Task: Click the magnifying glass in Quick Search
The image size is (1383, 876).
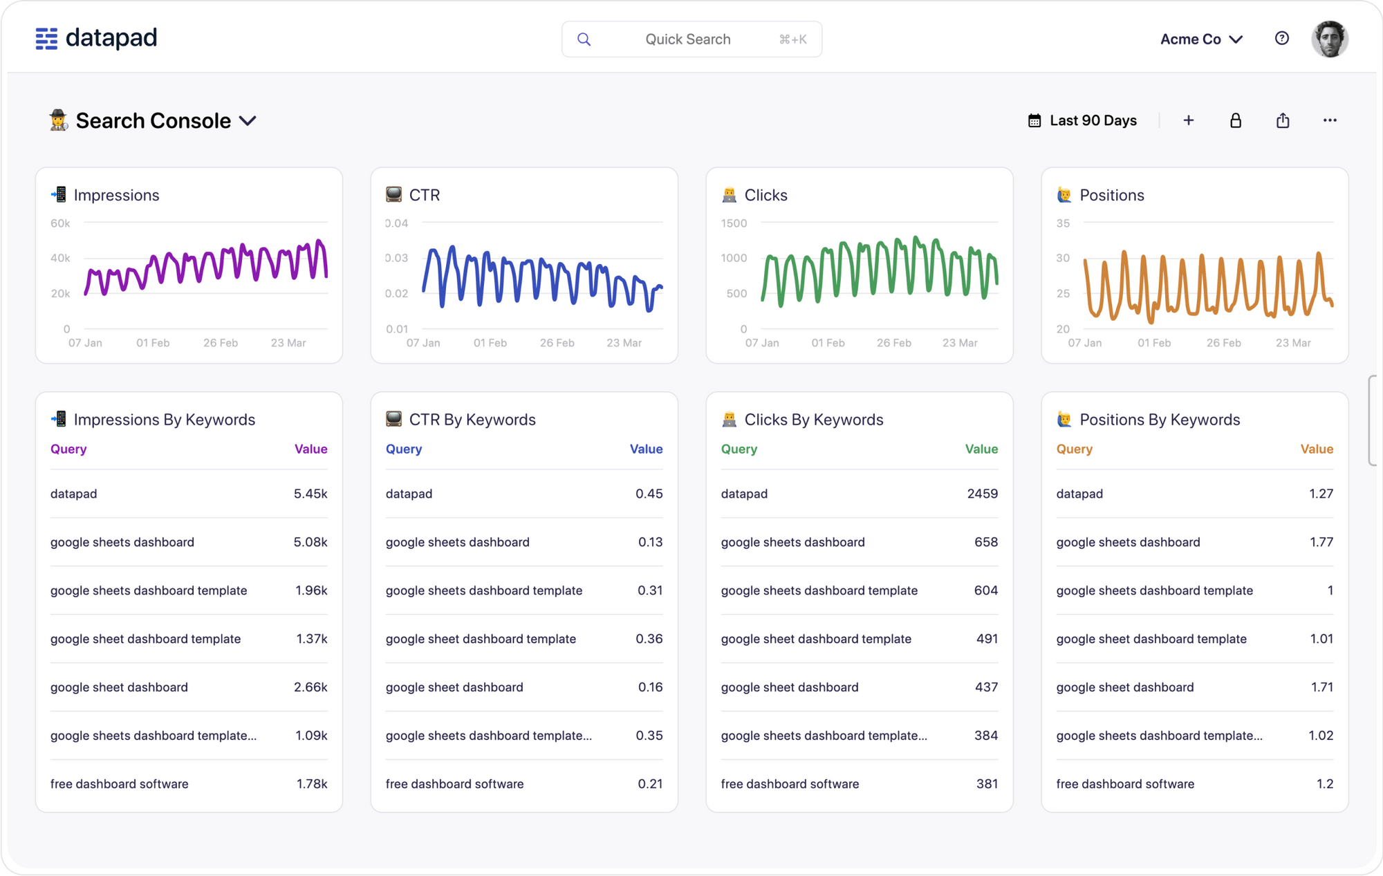Action: (x=584, y=39)
